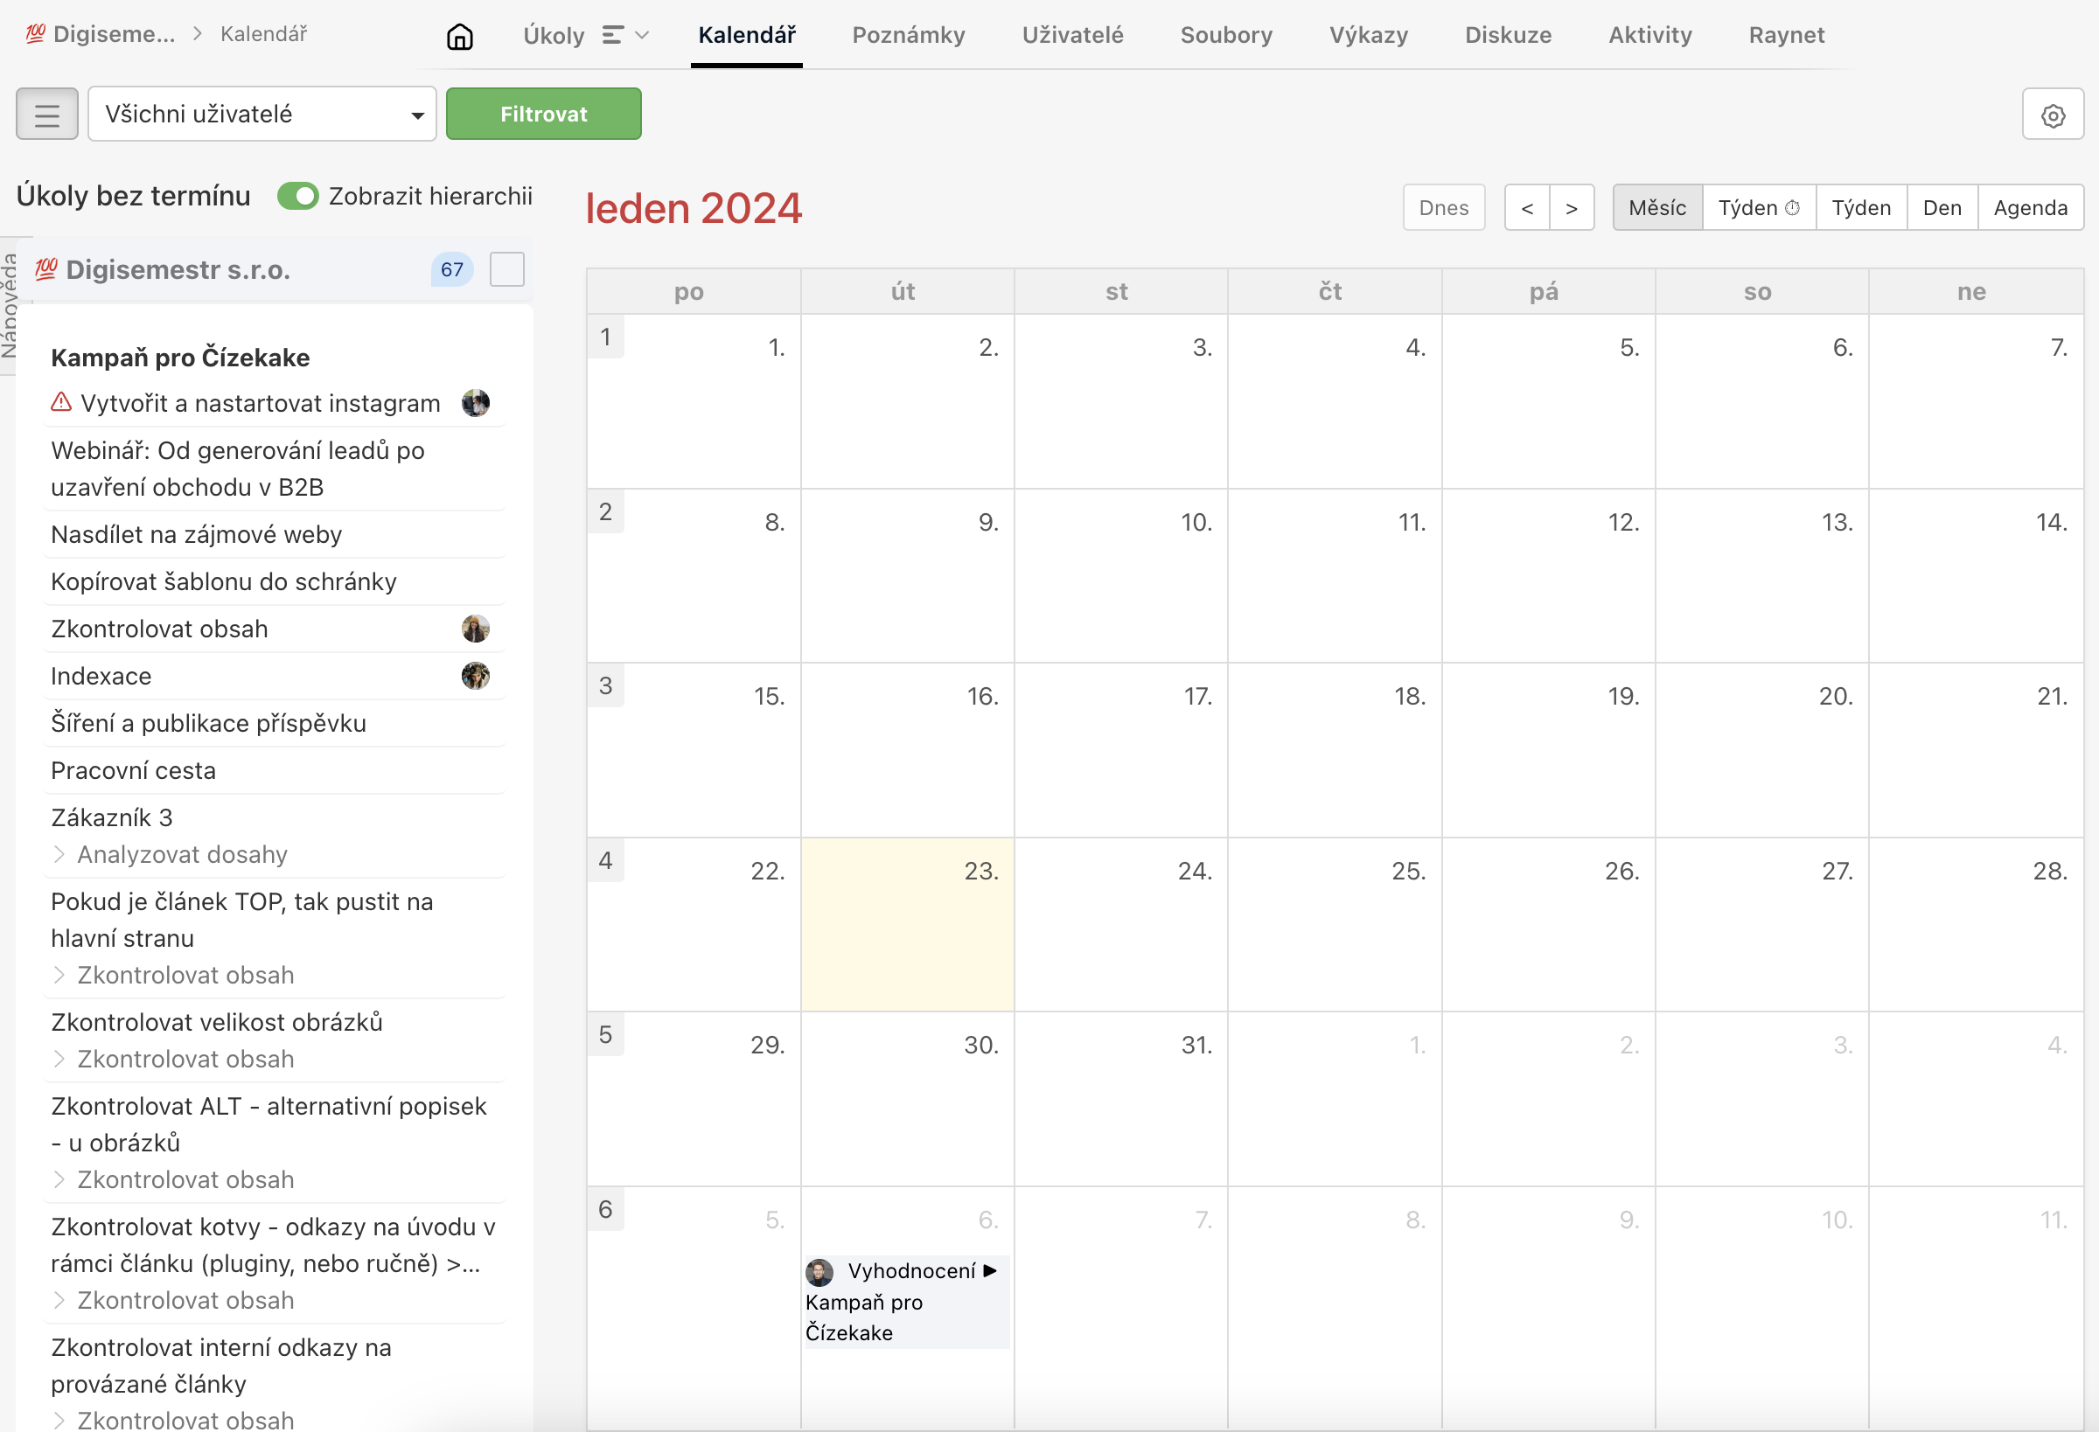Open the Vyhodnocení Kampaň pro Čízekake event

pos(906,1301)
